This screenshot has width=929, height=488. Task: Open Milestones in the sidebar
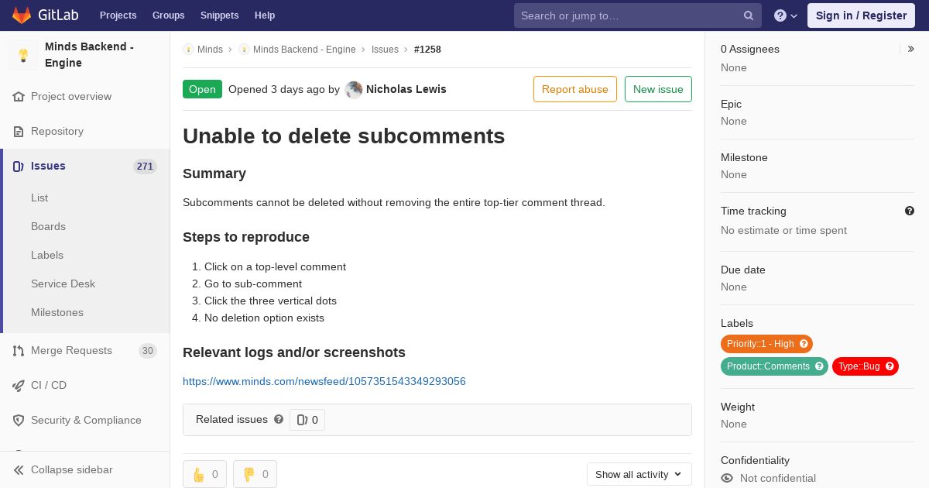57,312
